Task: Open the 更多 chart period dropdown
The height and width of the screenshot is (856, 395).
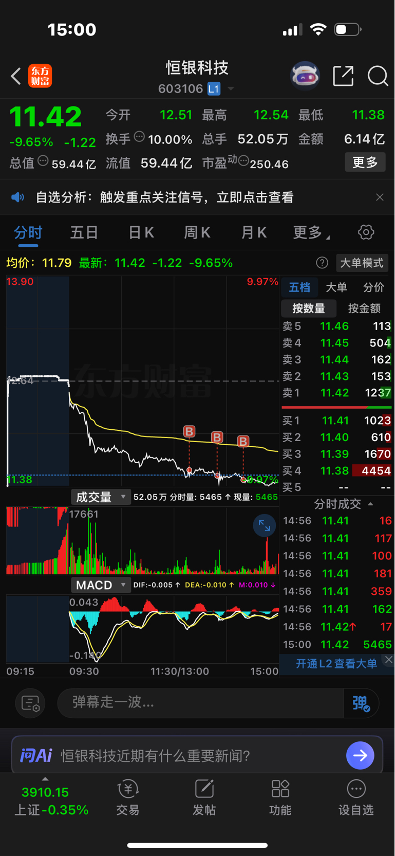Action: click(311, 233)
